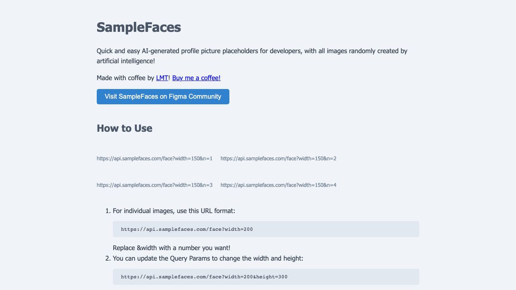Select sample image URL ending n=4

tap(279, 185)
